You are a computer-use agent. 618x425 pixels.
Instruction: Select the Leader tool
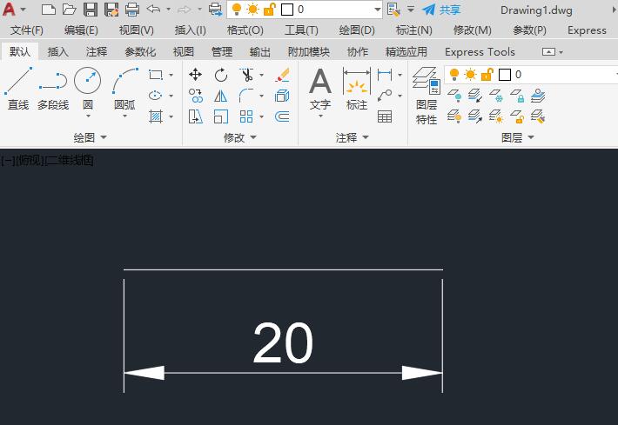pyautogui.click(x=385, y=96)
